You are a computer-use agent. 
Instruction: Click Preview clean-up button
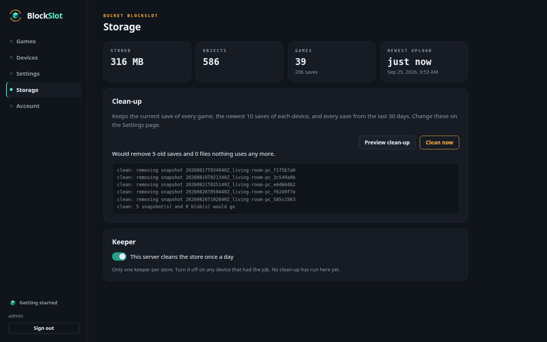(x=387, y=142)
